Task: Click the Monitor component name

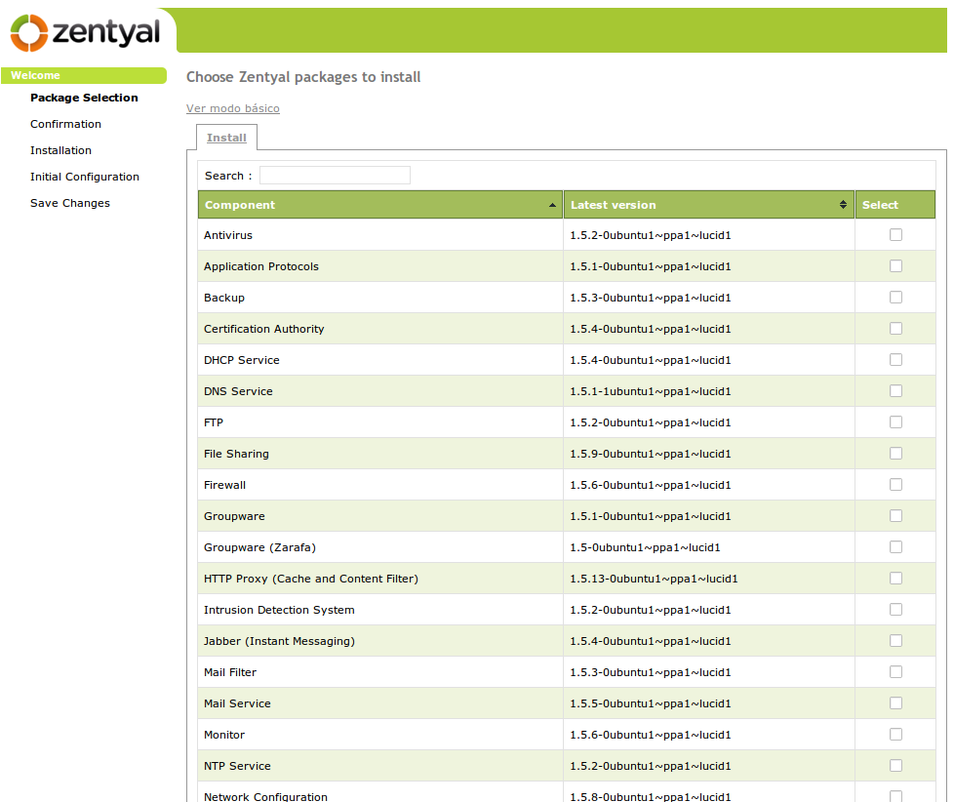Action: coord(224,735)
